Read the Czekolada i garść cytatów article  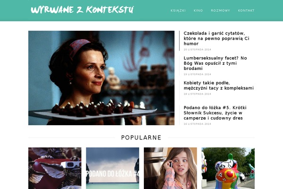pyautogui.click(x=216, y=38)
